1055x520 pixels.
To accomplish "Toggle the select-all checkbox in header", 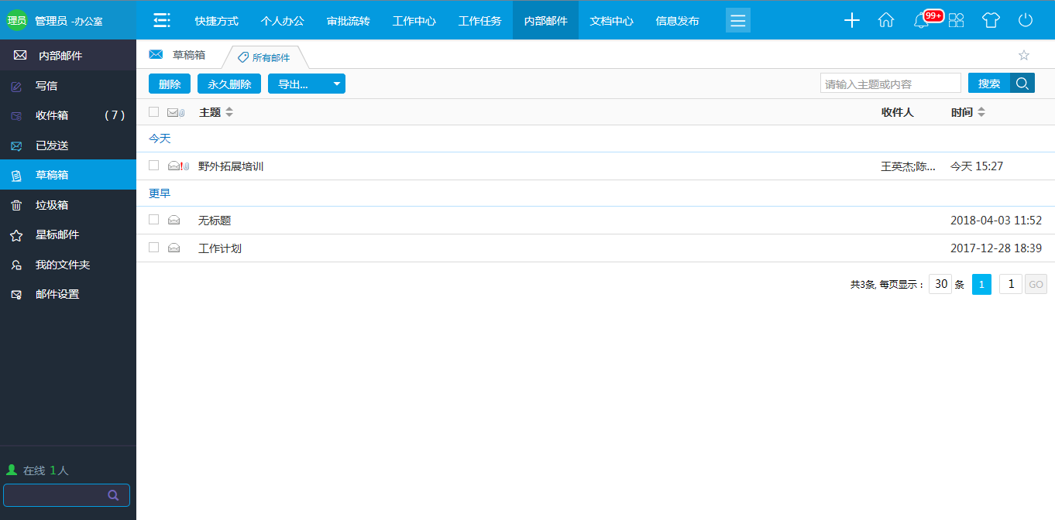I will [x=154, y=112].
